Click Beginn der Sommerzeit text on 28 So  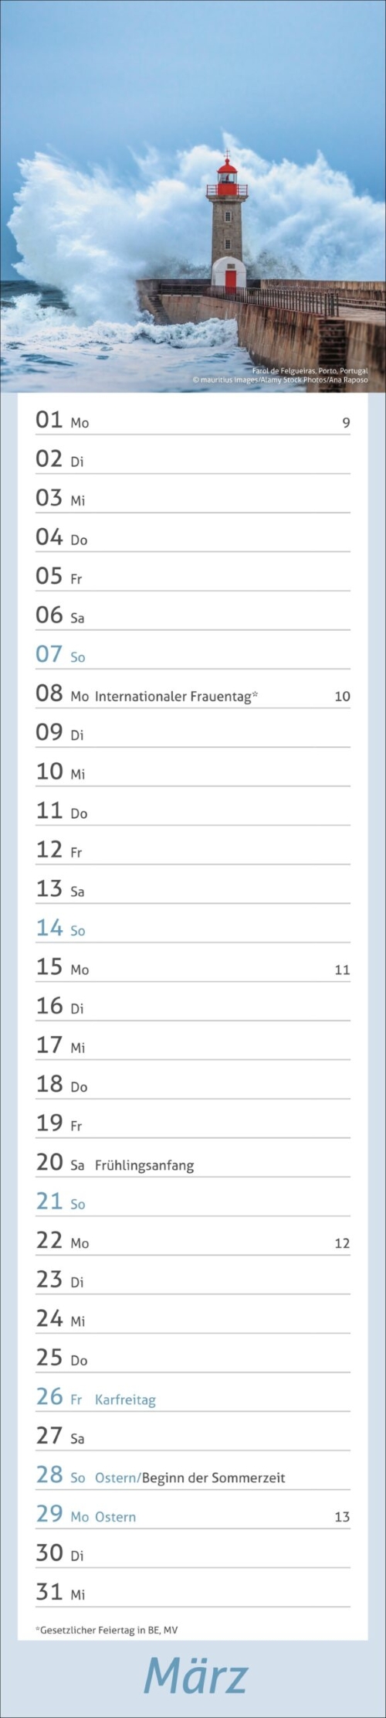pyautogui.click(x=214, y=1478)
